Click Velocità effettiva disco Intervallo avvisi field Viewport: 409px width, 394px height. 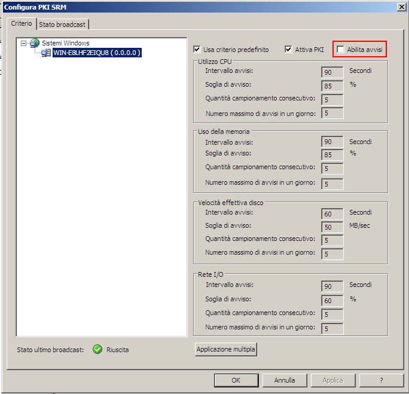tap(332, 214)
